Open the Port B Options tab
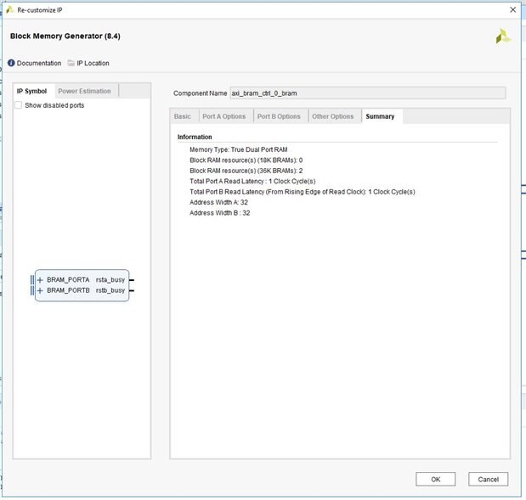This screenshot has width=526, height=500. [x=279, y=116]
